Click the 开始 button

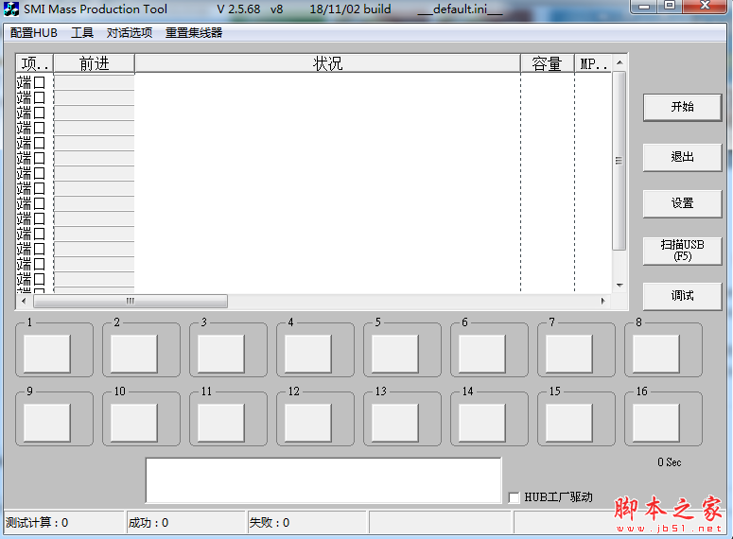[x=682, y=107]
